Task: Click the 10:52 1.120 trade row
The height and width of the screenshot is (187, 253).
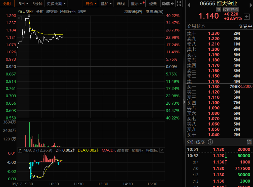Action: 219,156
